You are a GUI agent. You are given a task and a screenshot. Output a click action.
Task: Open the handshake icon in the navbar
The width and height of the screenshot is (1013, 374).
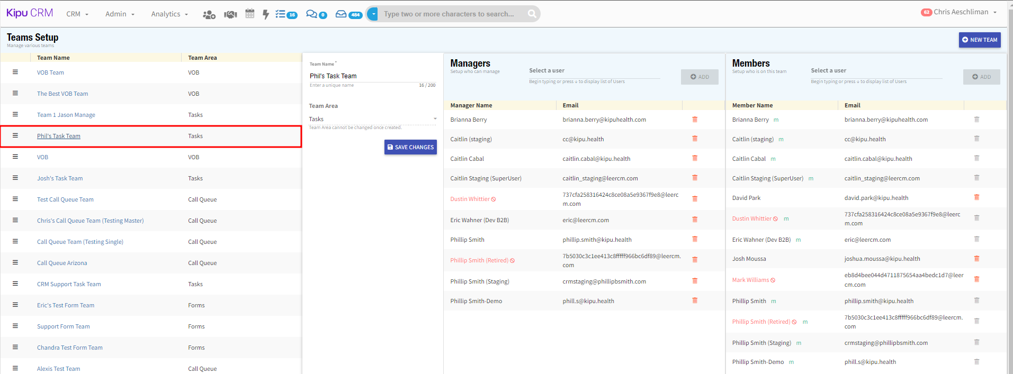[x=230, y=14]
